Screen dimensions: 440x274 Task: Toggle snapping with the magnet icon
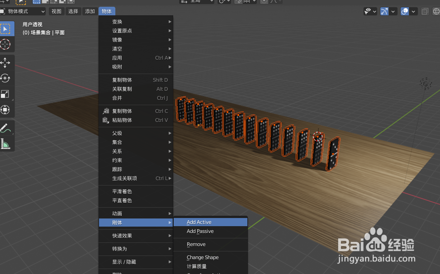(x=238, y=2)
